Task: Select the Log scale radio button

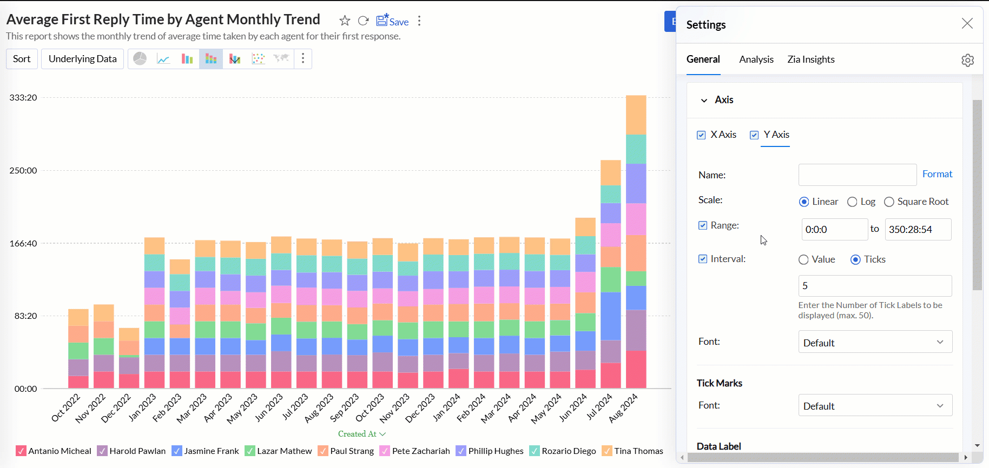Action: tap(853, 202)
